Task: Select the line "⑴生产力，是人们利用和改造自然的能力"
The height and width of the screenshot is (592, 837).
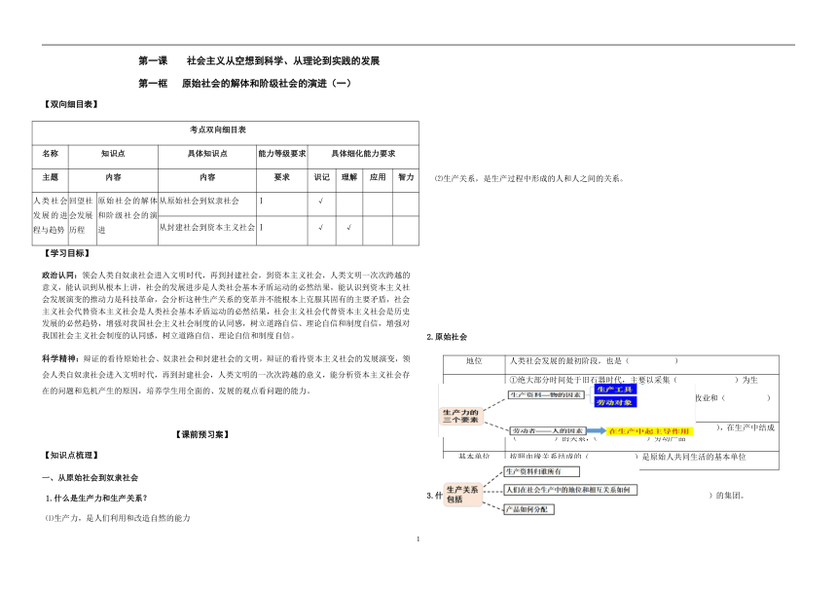Action: coord(118,518)
